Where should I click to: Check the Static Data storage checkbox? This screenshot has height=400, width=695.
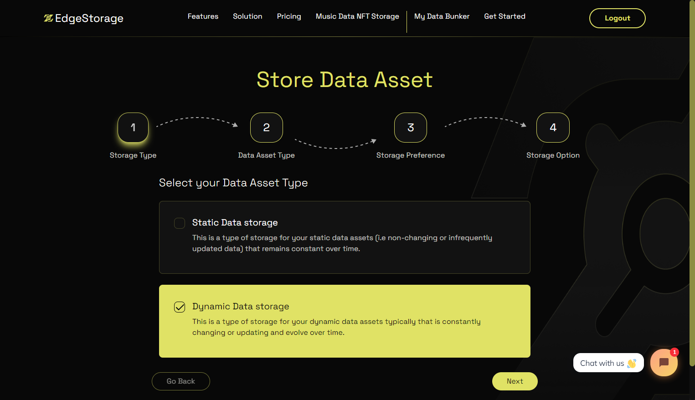(x=180, y=223)
